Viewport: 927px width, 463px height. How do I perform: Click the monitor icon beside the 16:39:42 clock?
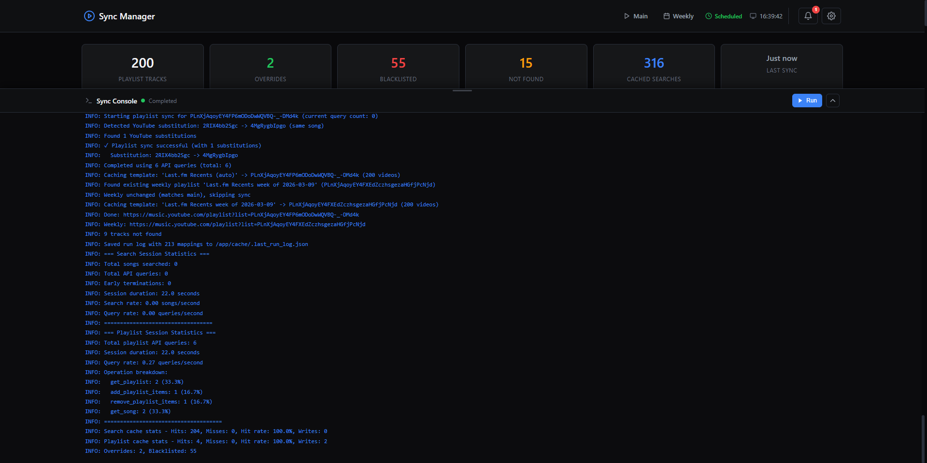[x=753, y=16]
